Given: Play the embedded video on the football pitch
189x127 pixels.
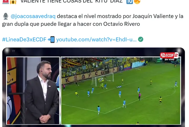Looking at the screenshot, I should point(121,91).
